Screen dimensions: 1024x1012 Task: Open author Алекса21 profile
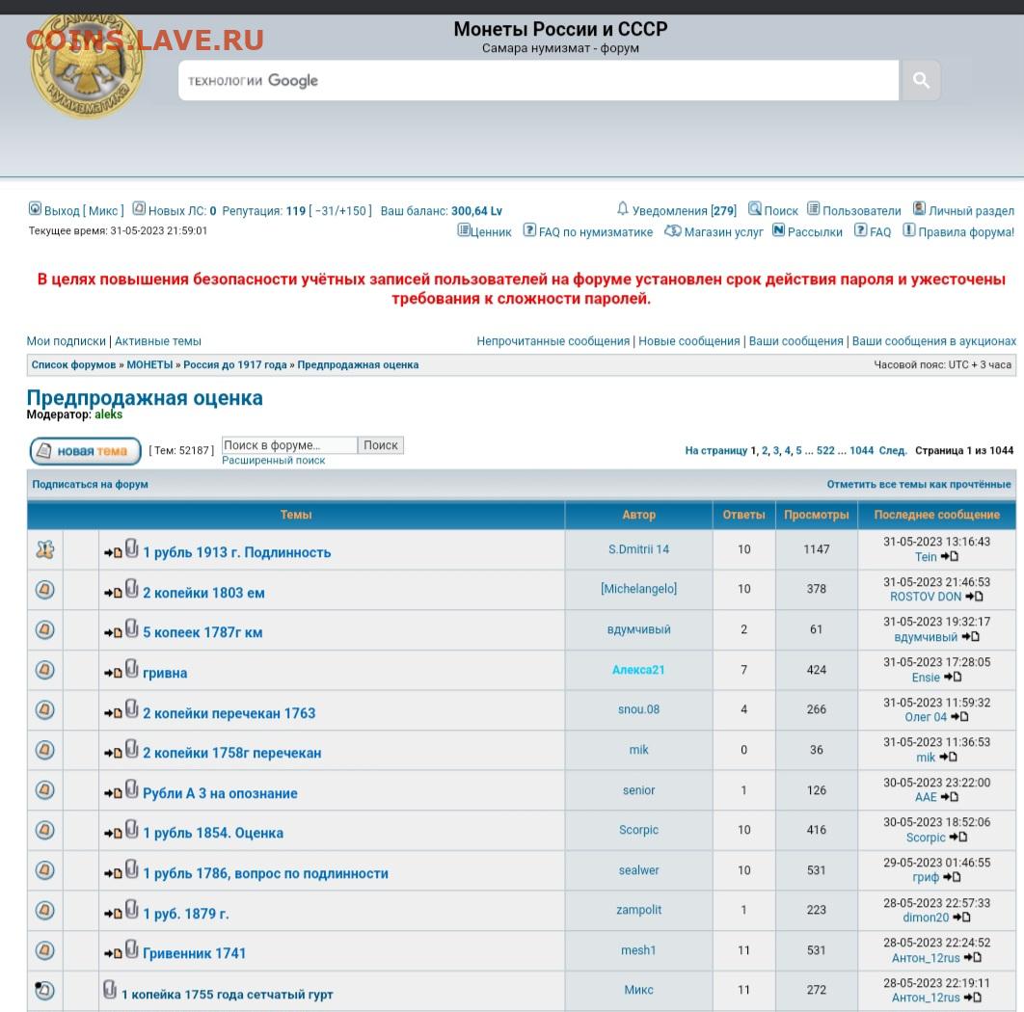(x=638, y=670)
